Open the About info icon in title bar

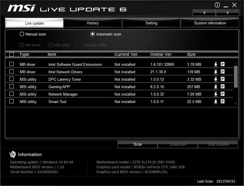[x=217, y=5]
